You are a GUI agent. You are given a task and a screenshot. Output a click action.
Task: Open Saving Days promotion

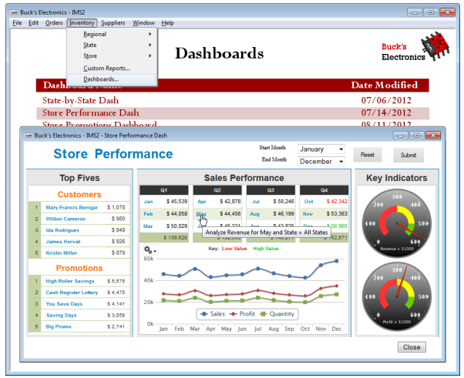pyautogui.click(x=61, y=315)
